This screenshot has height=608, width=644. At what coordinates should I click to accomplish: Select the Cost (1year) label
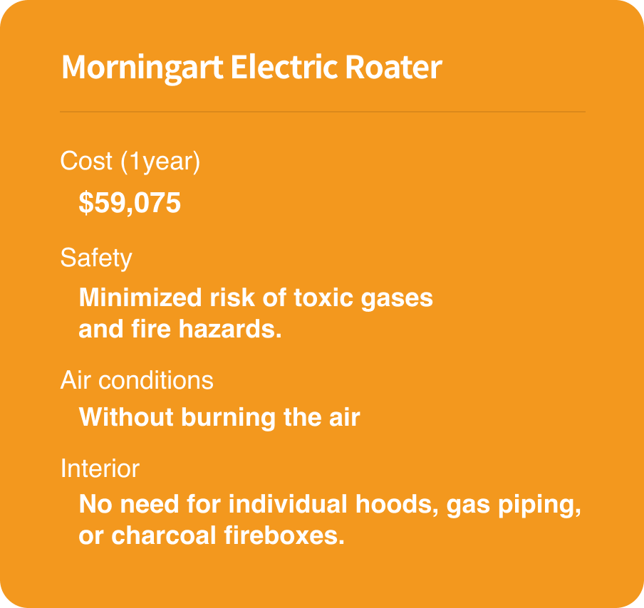pos(130,162)
